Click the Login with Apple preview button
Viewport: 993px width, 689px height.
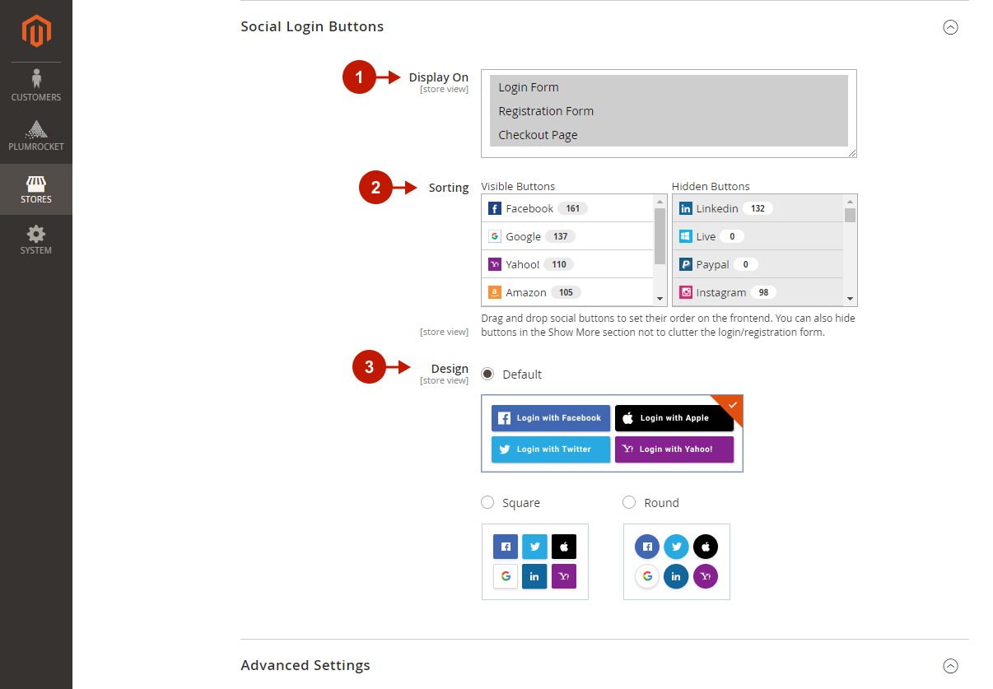pyautogui.click(x=674, y=418)
